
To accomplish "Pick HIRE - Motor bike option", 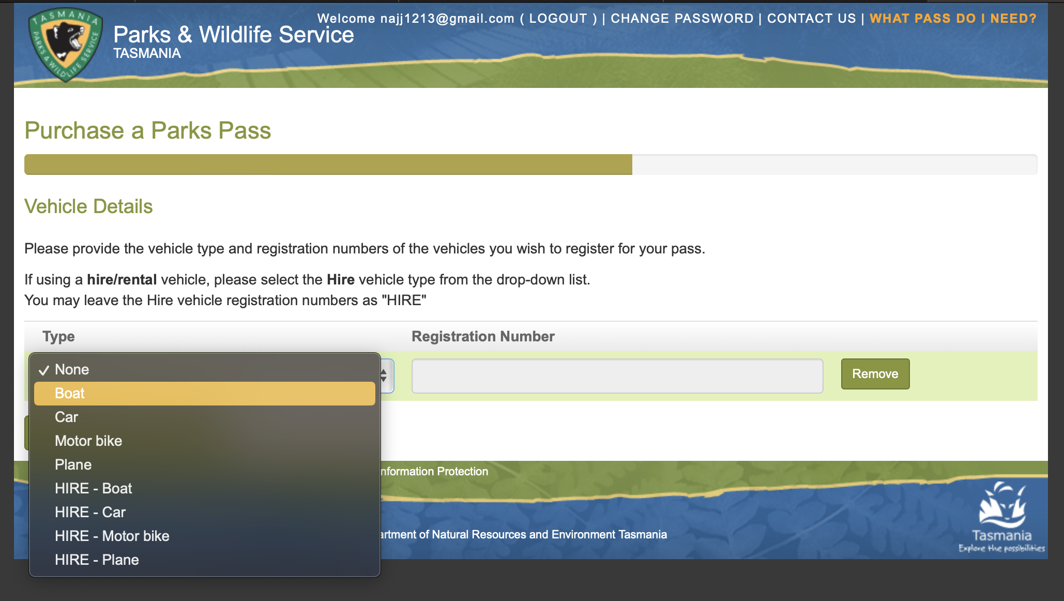I will tap(112, 536).
